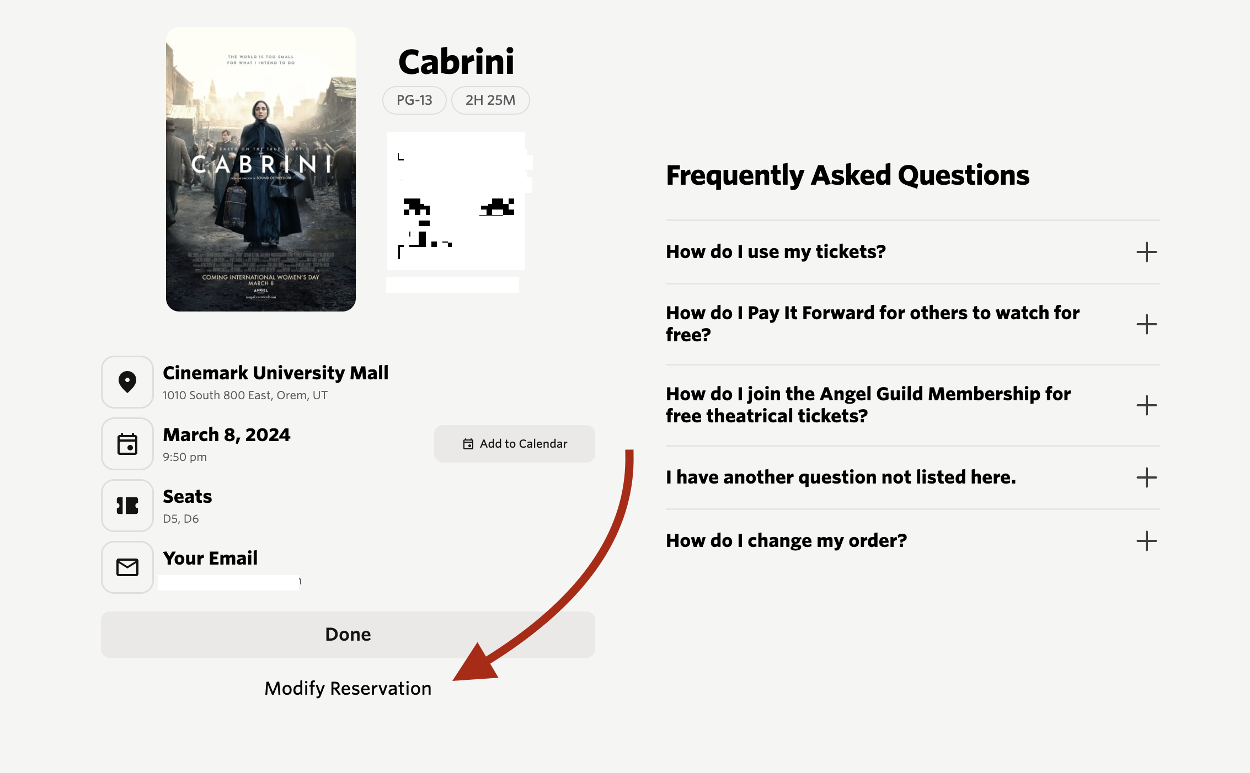This screenshot has height=773, width=1250.
Task: Click the location pin icon
Action: 127,382
